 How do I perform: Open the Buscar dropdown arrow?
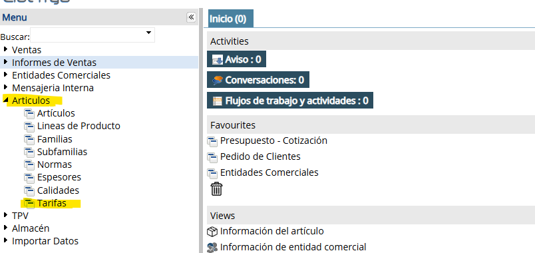(x=148, y=33)
